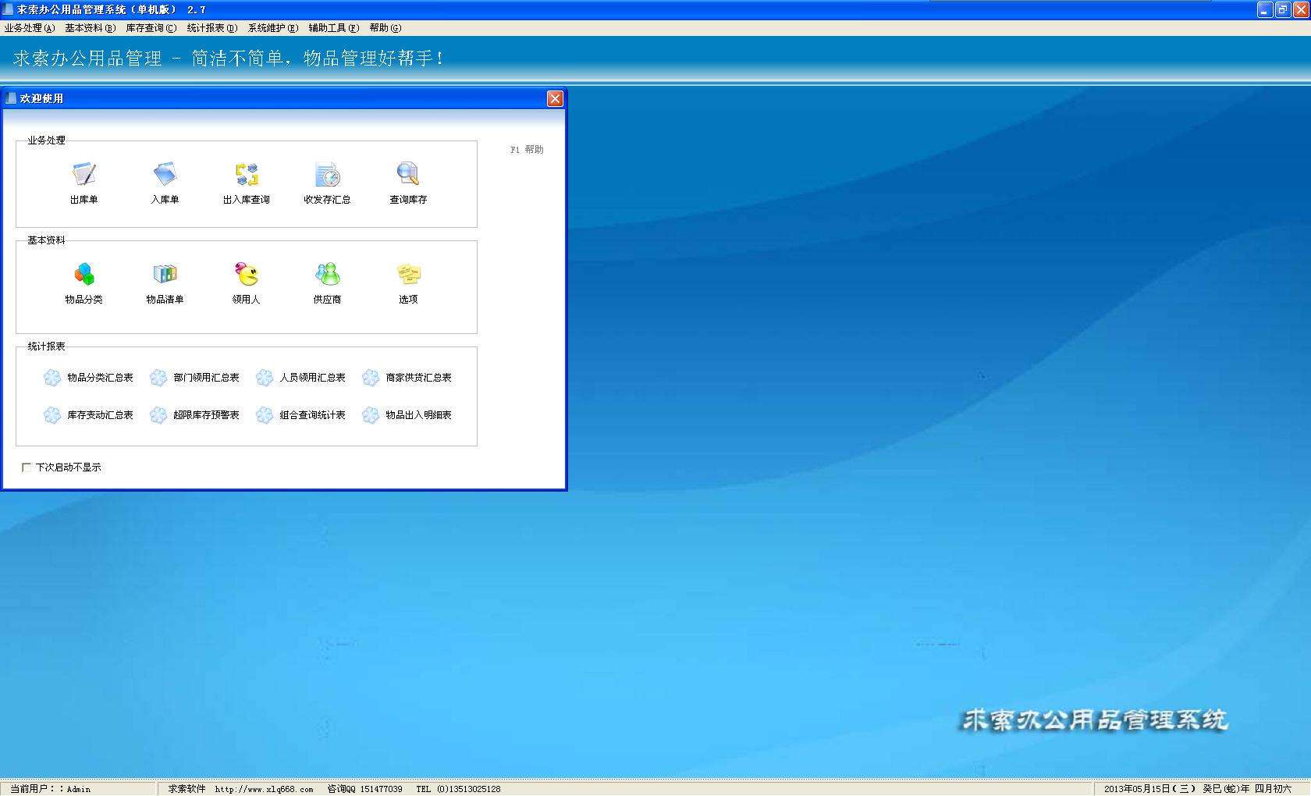Click the icon beside 超限库存预警表
Screen dimensions: 1311x796
point(158,415)
